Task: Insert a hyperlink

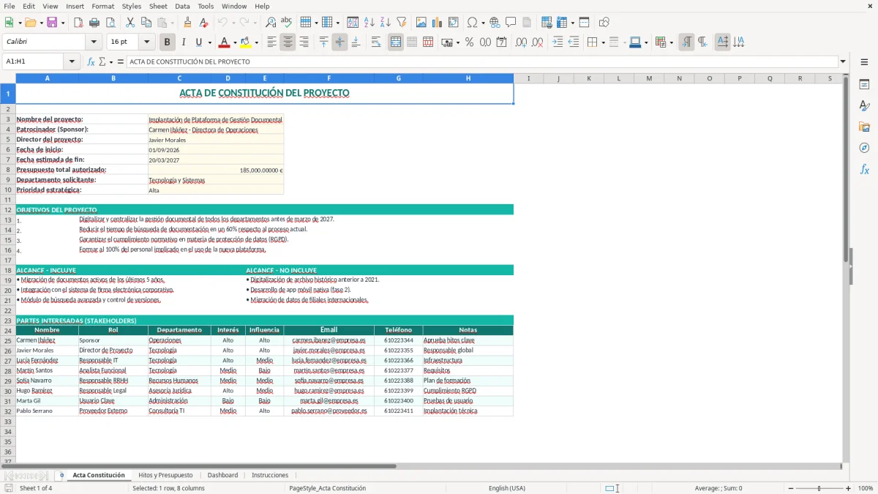Action: tap(495, 23)
